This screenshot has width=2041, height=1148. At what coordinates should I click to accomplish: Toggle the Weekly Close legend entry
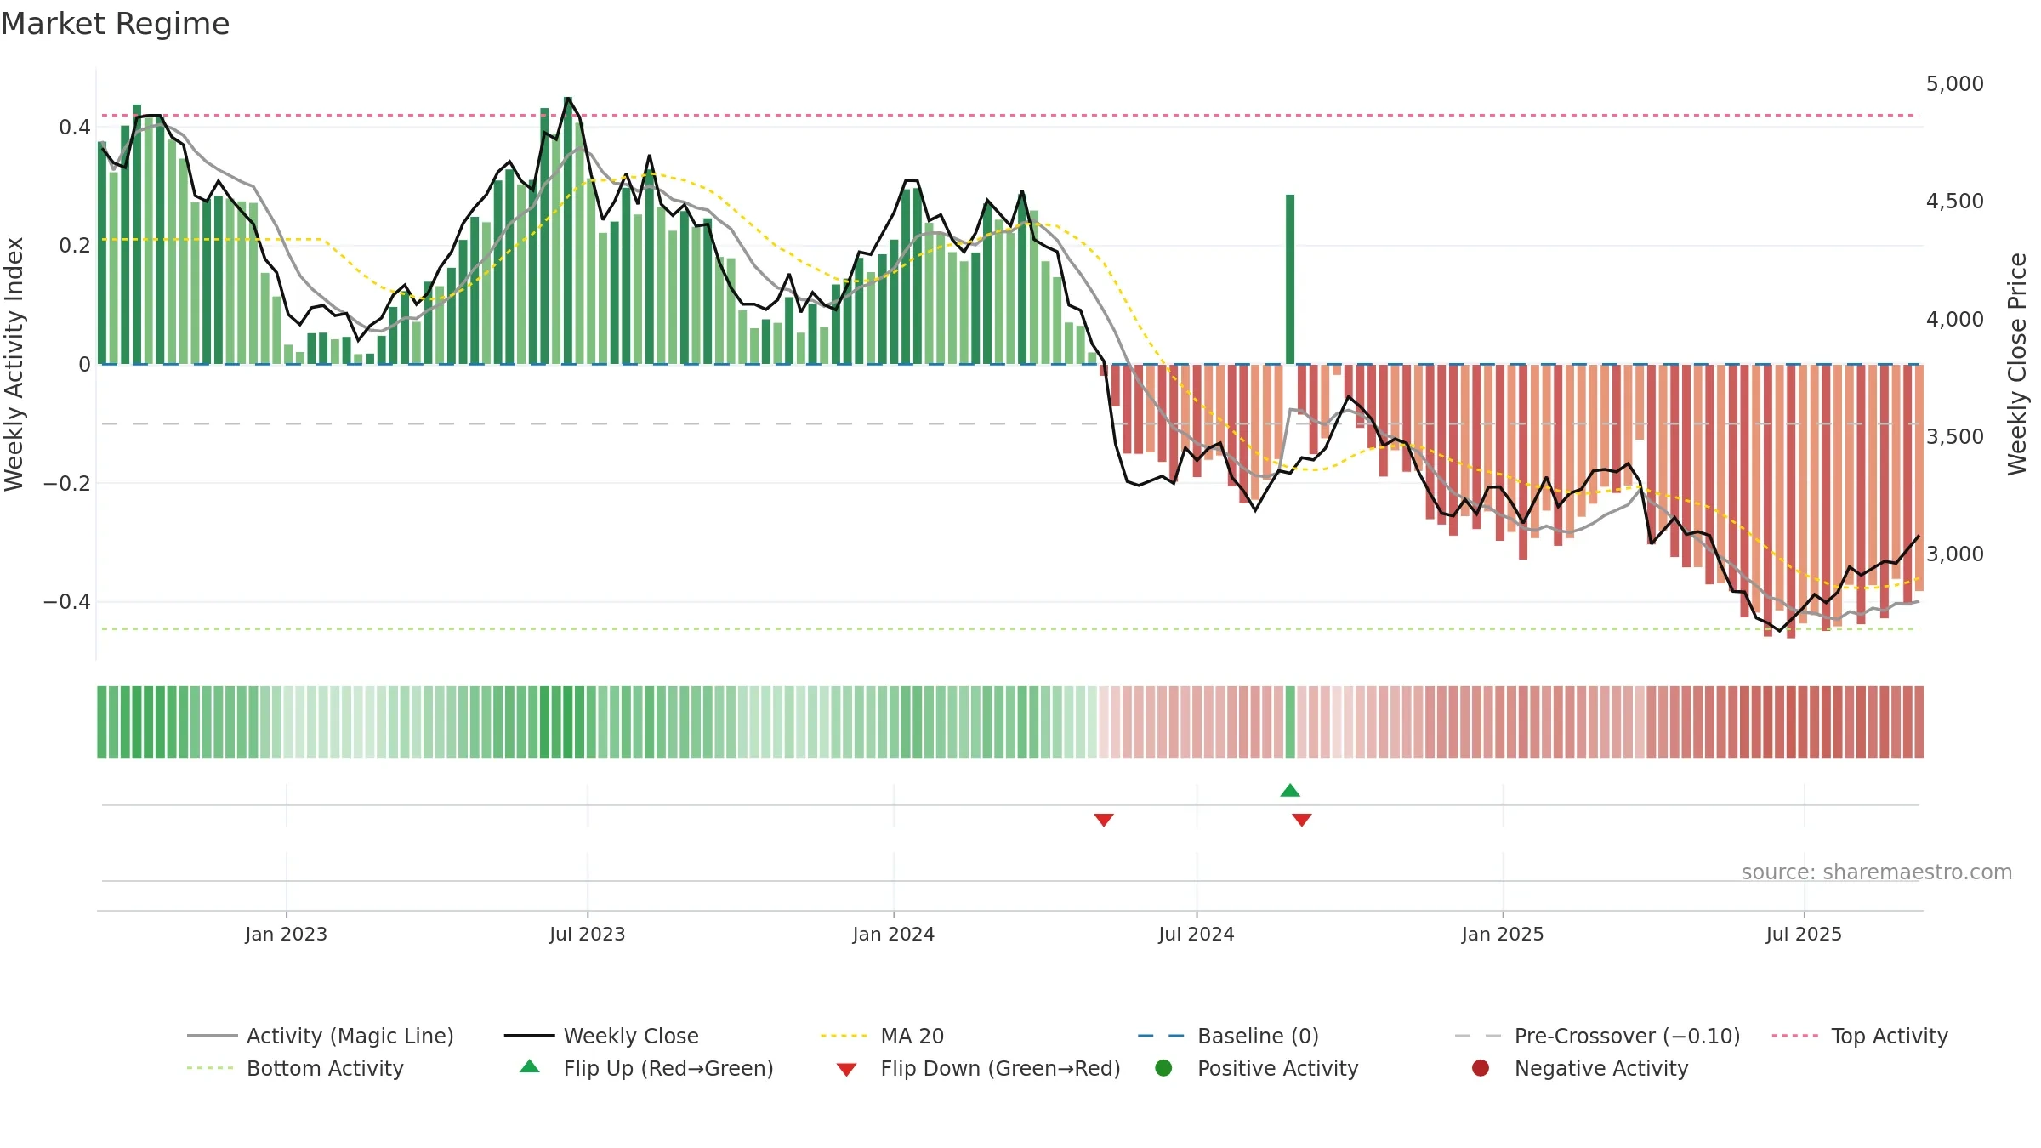pyautogui.click(x=601, y=1036)
